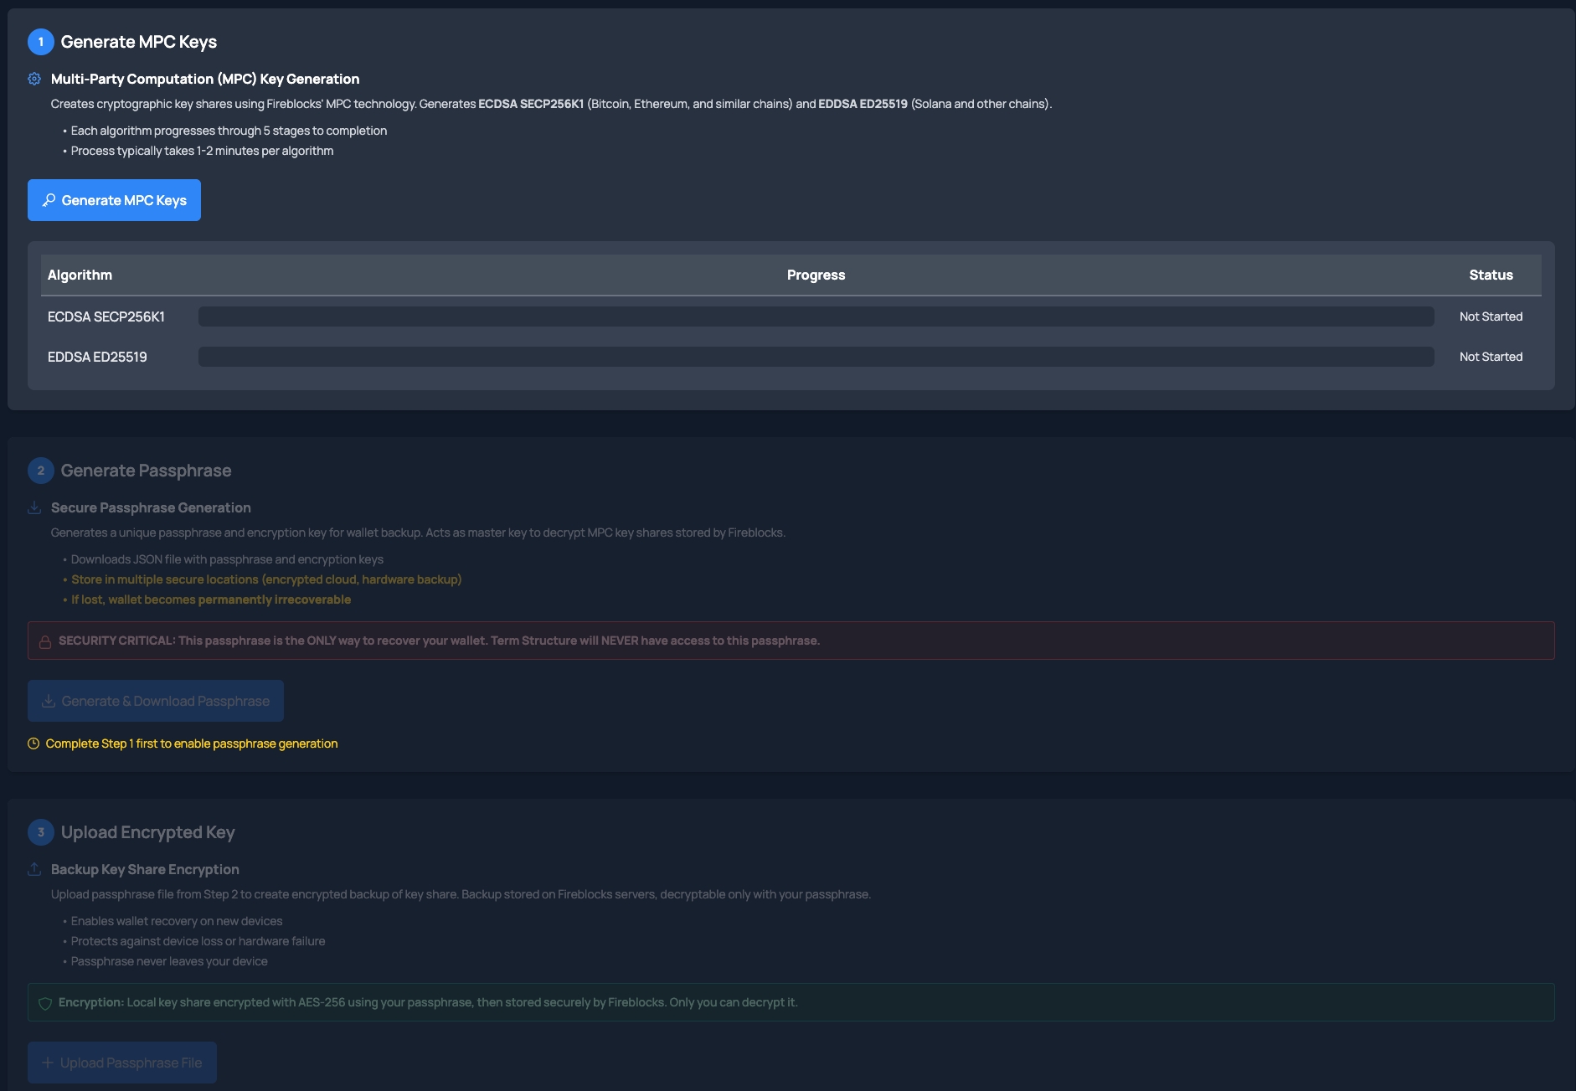Click the Status column header
Viewport: 1576px width, 1091px height.
pyautogui.click(x=1491, y=275)
